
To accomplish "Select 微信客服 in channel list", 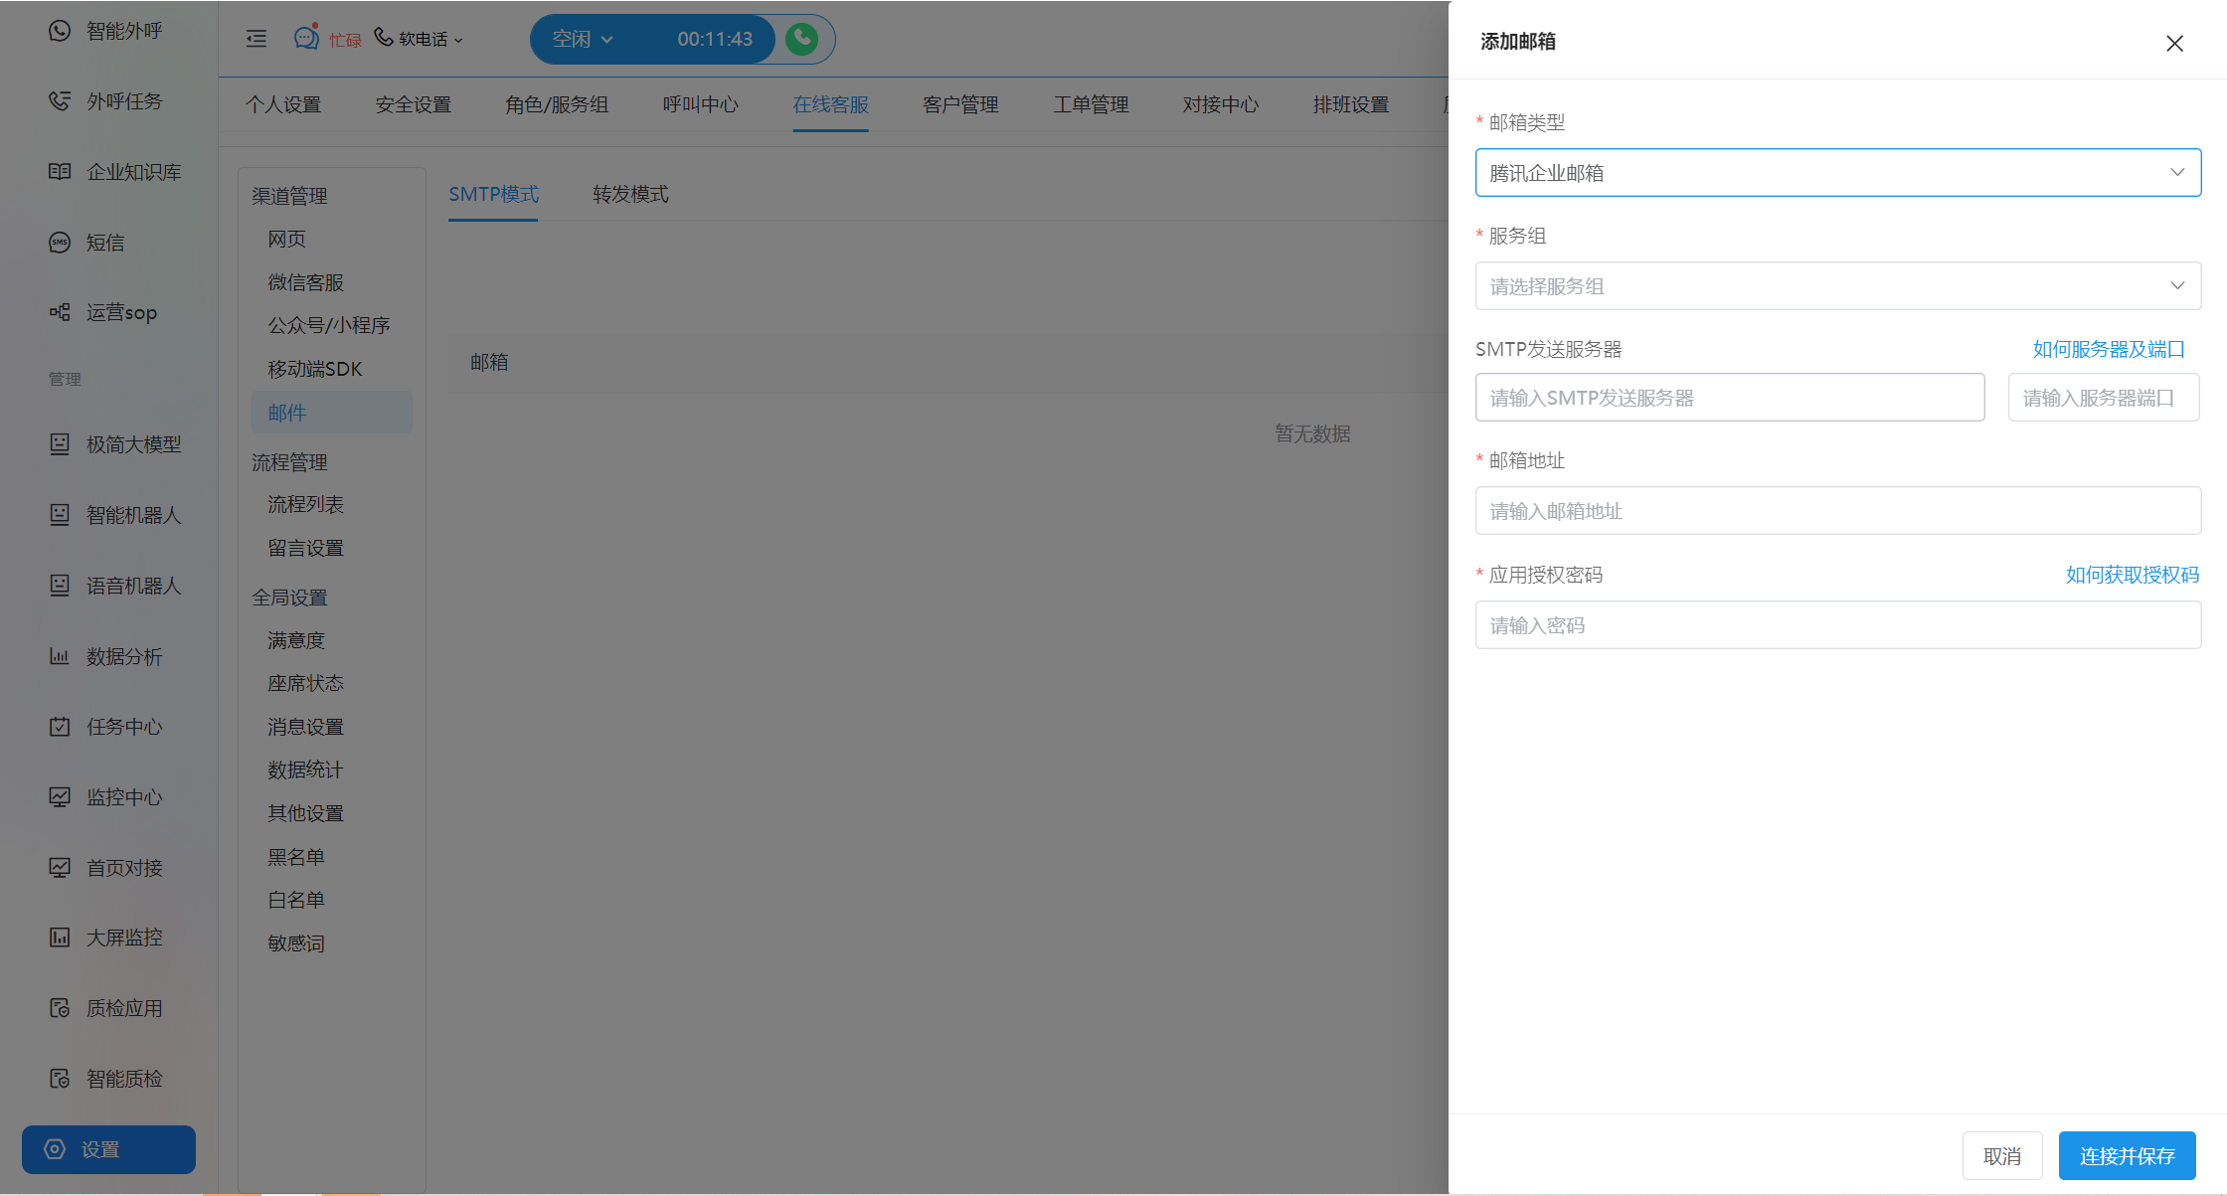I will point(305,282).
